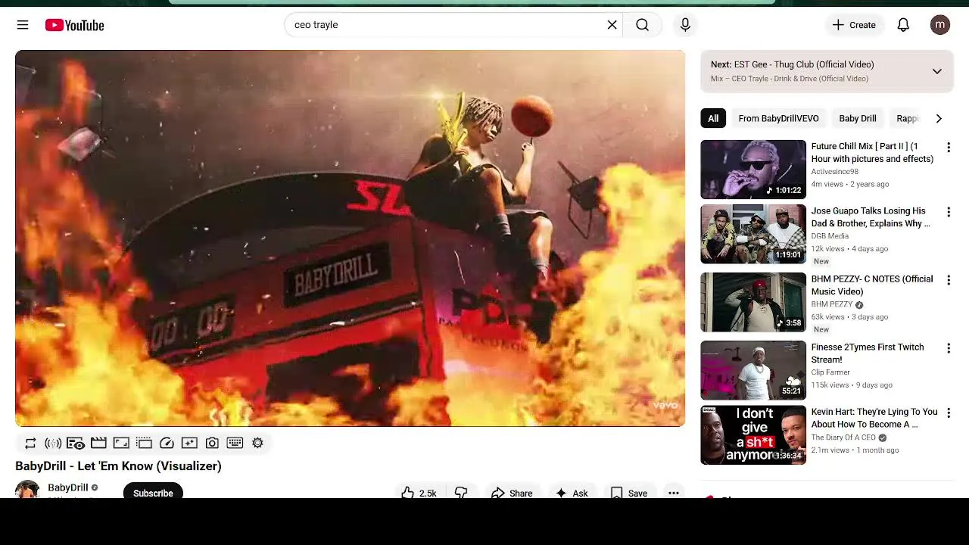Image resolution: width=969 pixels, height=545 pixels.
Task: Open options for Jose Guapo video
Action: [948, 212]
